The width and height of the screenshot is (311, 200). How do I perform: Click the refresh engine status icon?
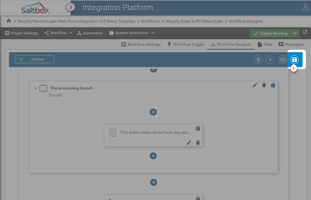(305, 32)
